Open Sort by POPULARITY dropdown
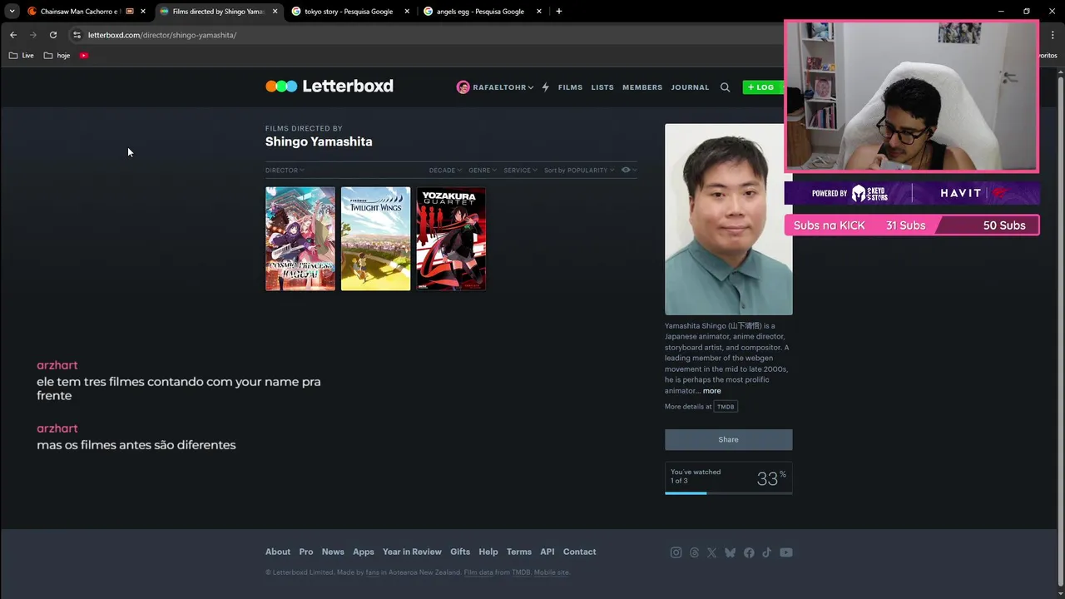The image size is (1065, 599). 579,171
